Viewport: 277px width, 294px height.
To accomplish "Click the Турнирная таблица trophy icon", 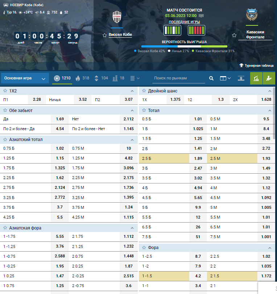I will [x=241, y=65].
